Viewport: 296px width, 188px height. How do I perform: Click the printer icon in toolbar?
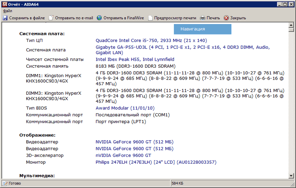click(203, 18)
